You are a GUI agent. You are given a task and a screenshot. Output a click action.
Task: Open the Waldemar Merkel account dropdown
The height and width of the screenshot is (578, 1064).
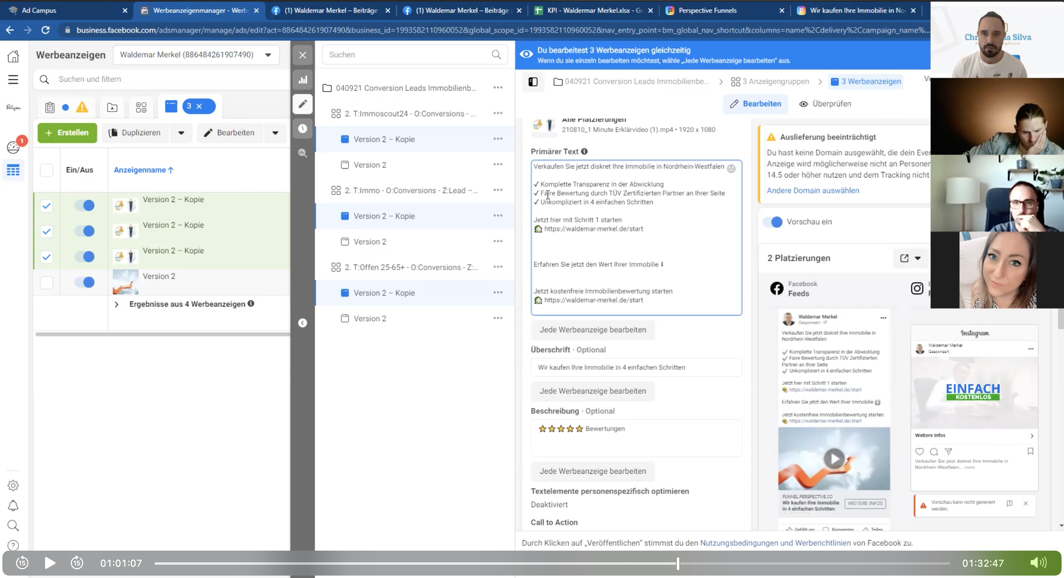click(196, 55)
